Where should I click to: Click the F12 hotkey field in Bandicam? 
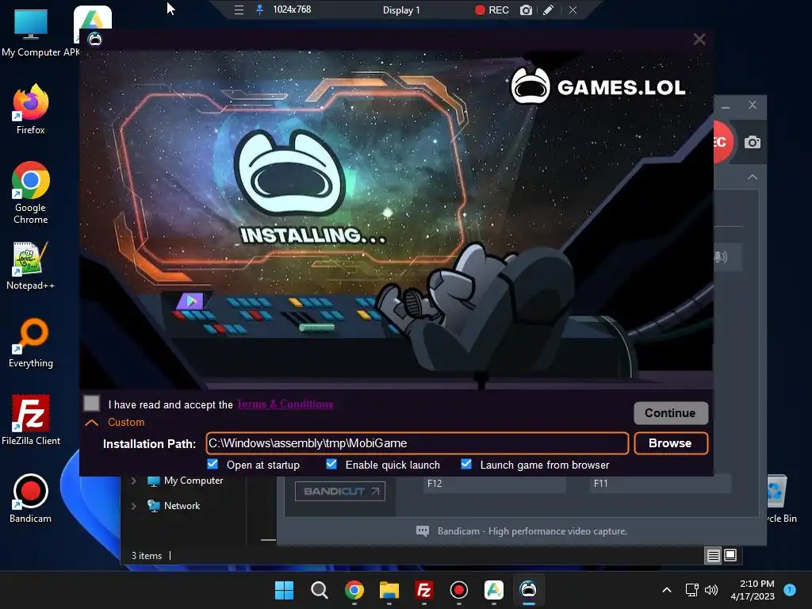coord(495,484)
